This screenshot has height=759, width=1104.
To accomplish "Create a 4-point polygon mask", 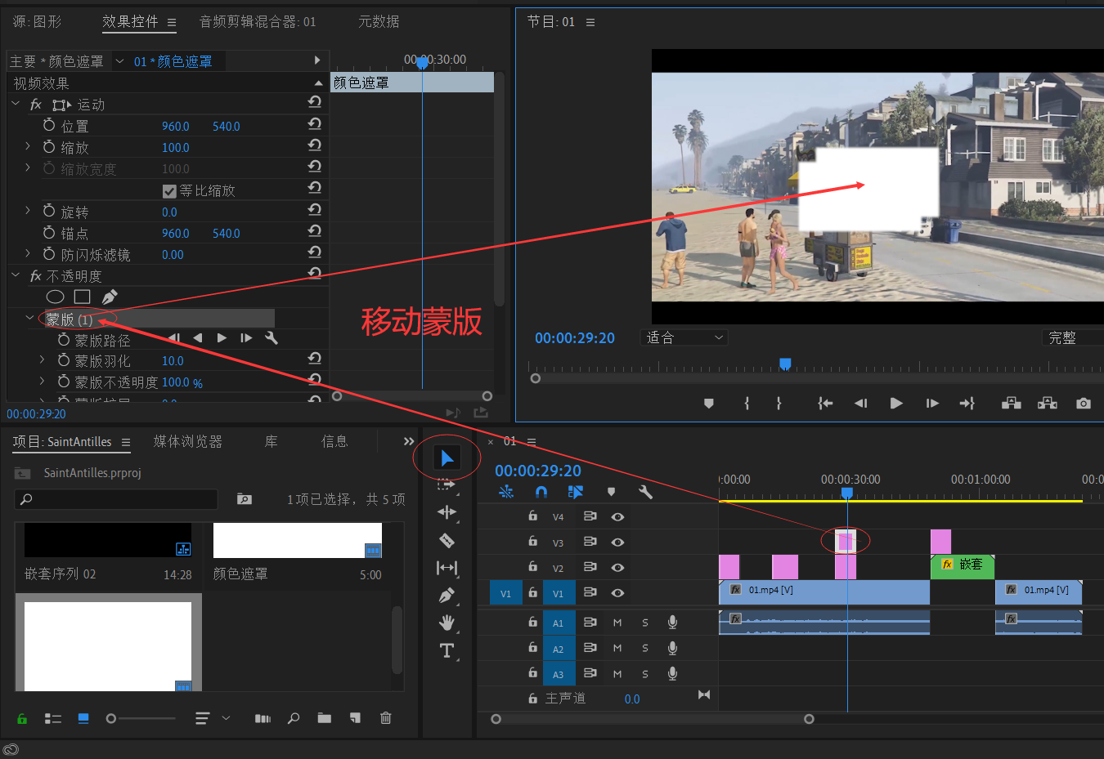I will [83, 297].
